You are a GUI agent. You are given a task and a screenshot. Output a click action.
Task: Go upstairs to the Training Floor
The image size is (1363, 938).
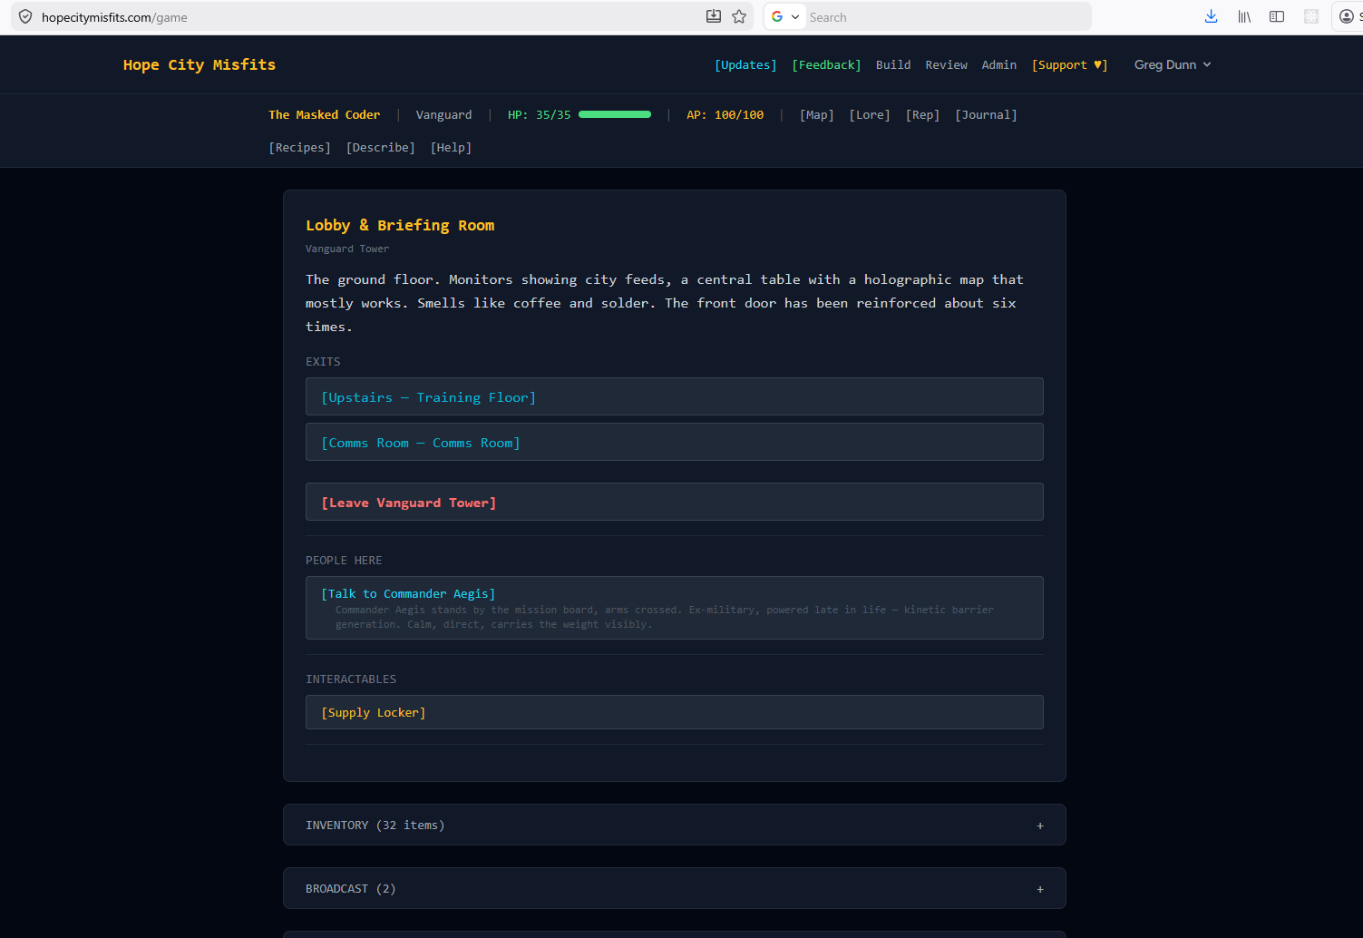click(x=429, y=397)
